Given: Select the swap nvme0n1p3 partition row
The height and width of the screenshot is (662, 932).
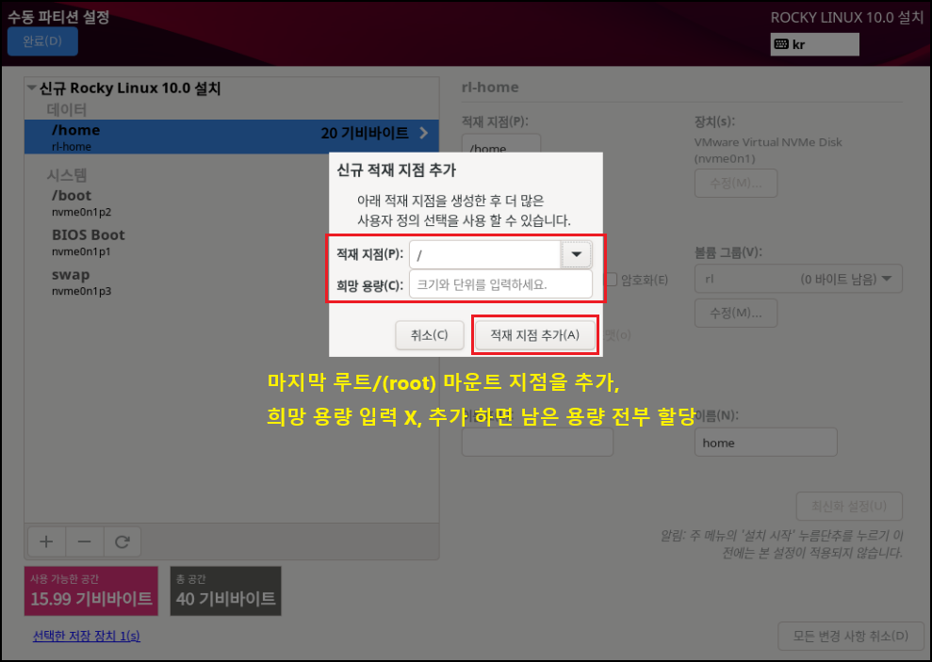Looking at the screenshot, I should click(x=232, y=282).
